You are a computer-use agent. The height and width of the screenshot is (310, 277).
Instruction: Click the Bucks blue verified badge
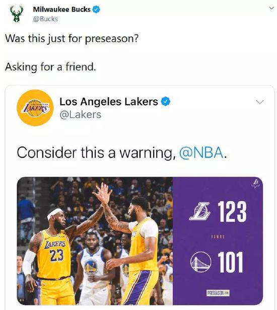pyautogui.click(x=96, y=9)
